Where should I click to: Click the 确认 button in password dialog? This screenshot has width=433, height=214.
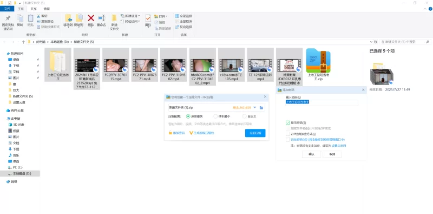(312, 154)
